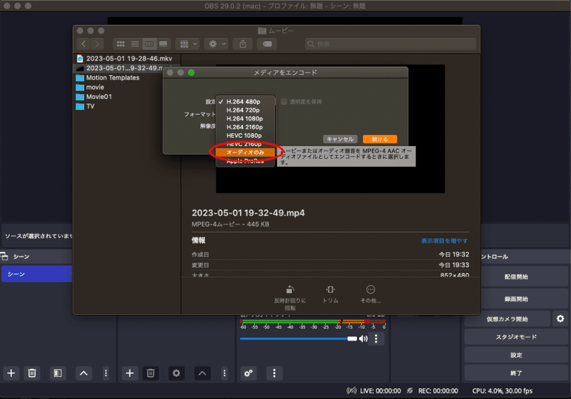Open scene filters icon
The width and height of the screenshot is (571, 399).
(57, 373)
